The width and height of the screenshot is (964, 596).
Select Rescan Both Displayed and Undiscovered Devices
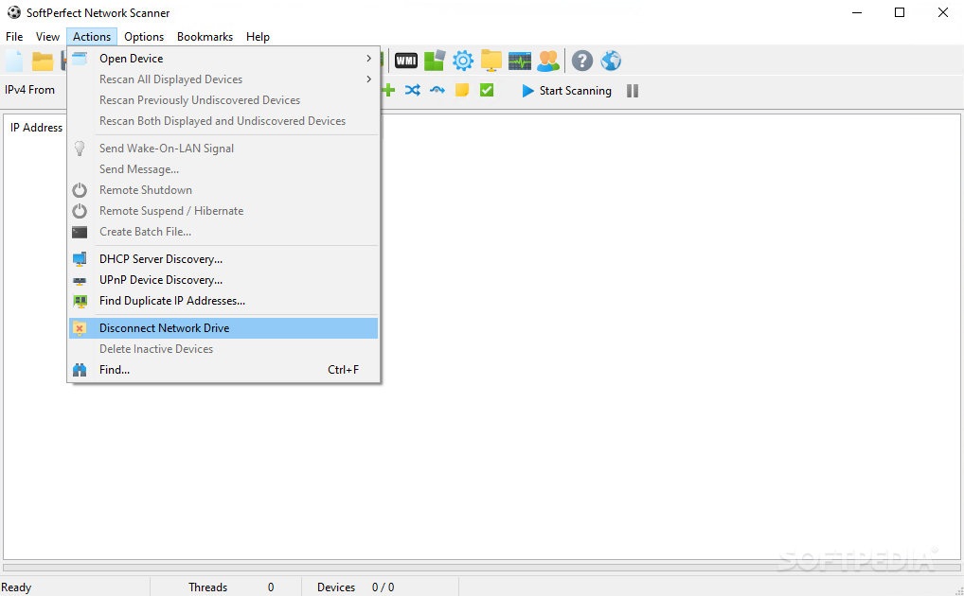tap(223, 121)
